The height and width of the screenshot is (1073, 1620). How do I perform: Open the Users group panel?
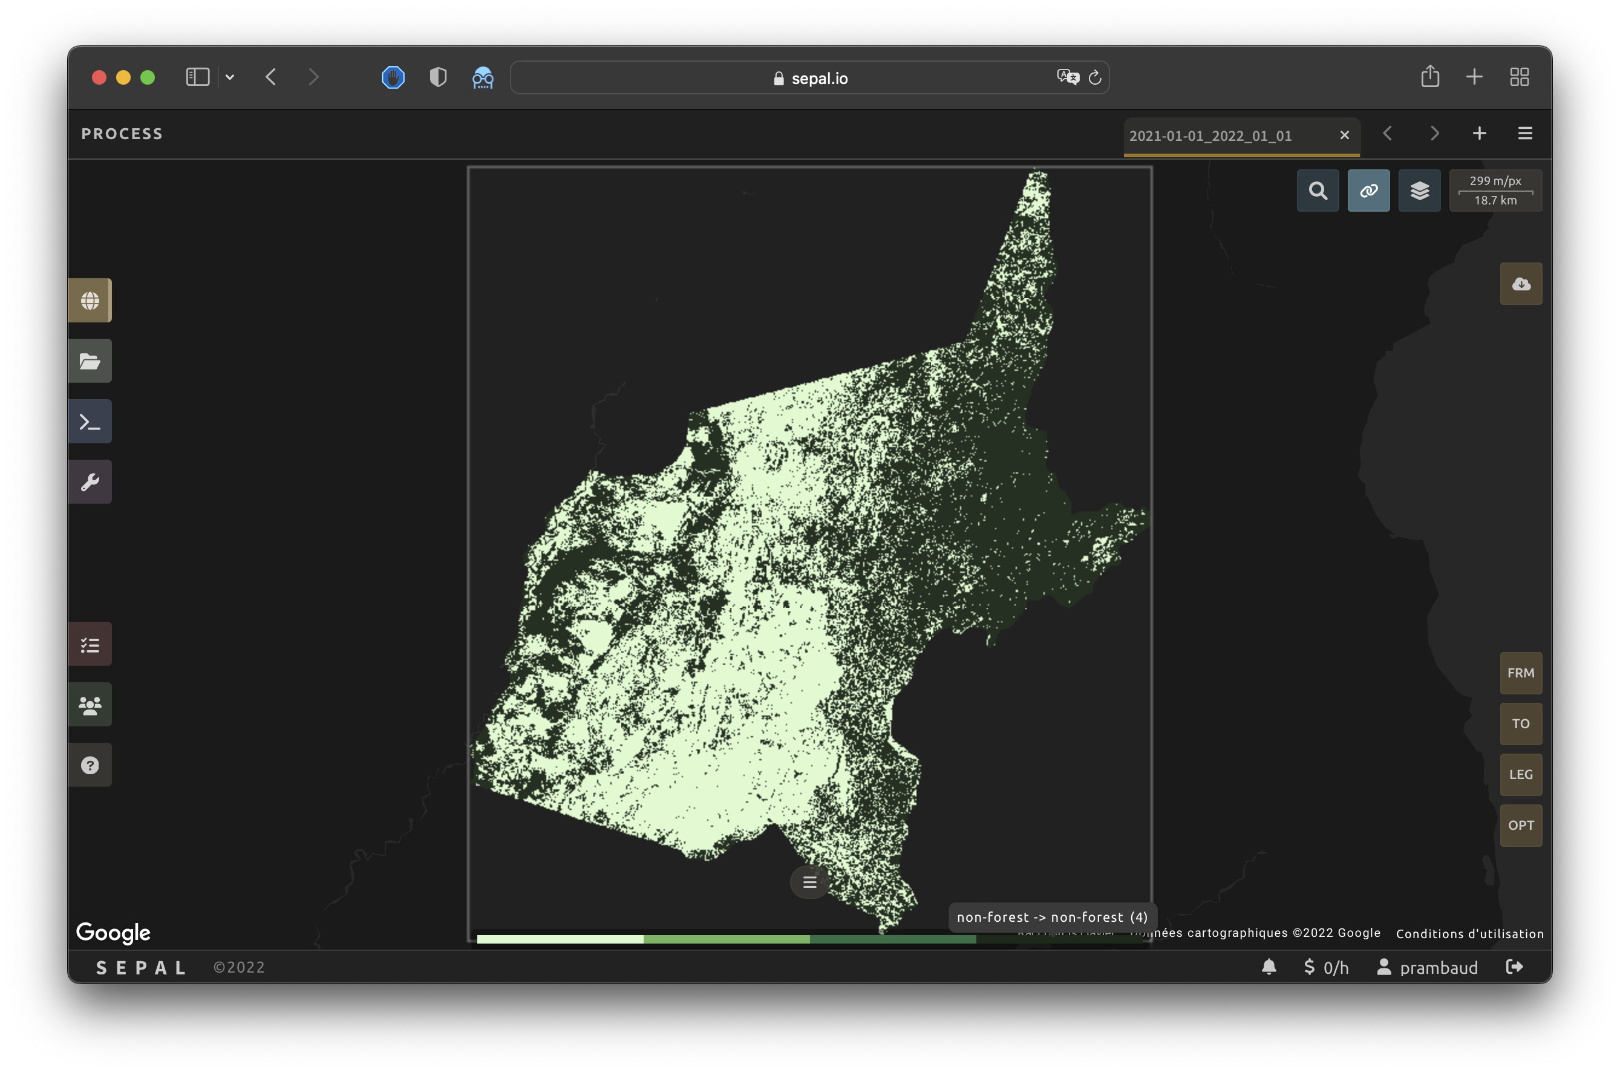(x=90, y=704)
